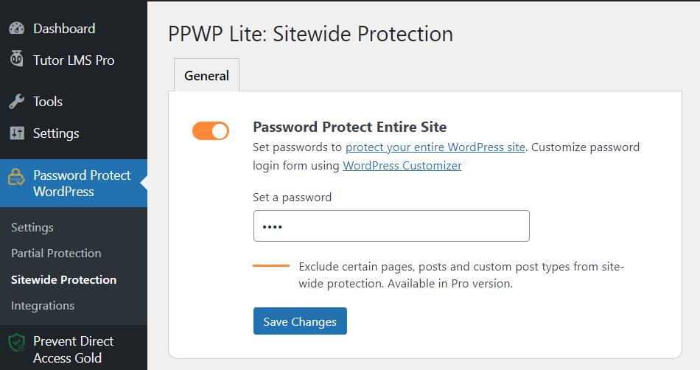
Task: Click the Save Changes button
Action: (x=300, y=321)
